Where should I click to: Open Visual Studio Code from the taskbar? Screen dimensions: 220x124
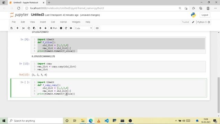[x=107, y=121]
